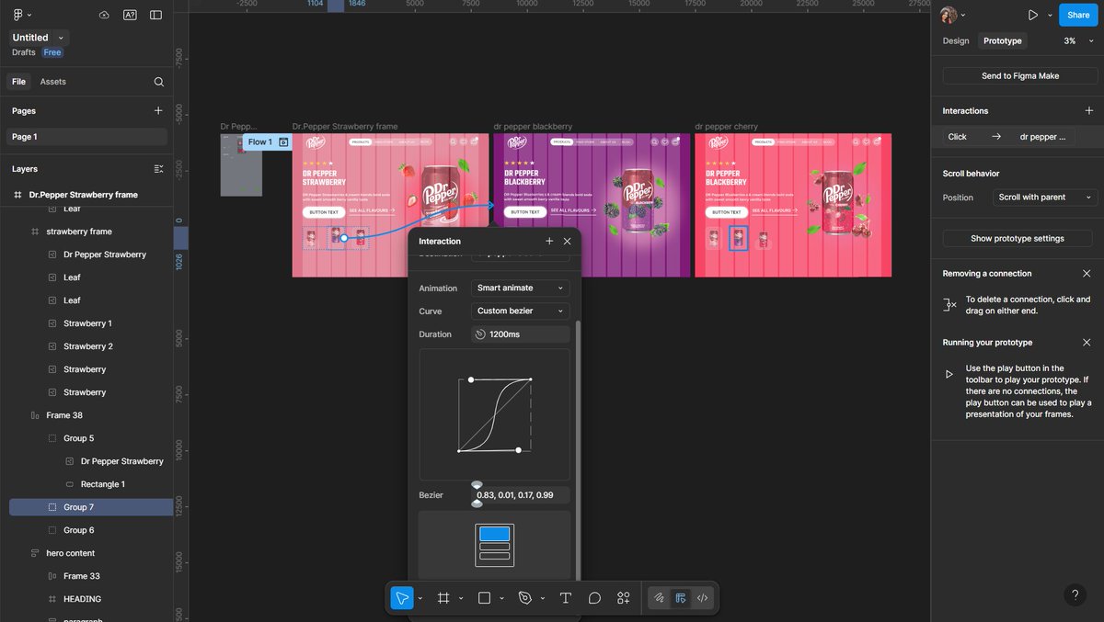Click Send to Figma Make button
Viewport: 1104px width, 622px height.
pyautogui.click(x=1019, y=76)
